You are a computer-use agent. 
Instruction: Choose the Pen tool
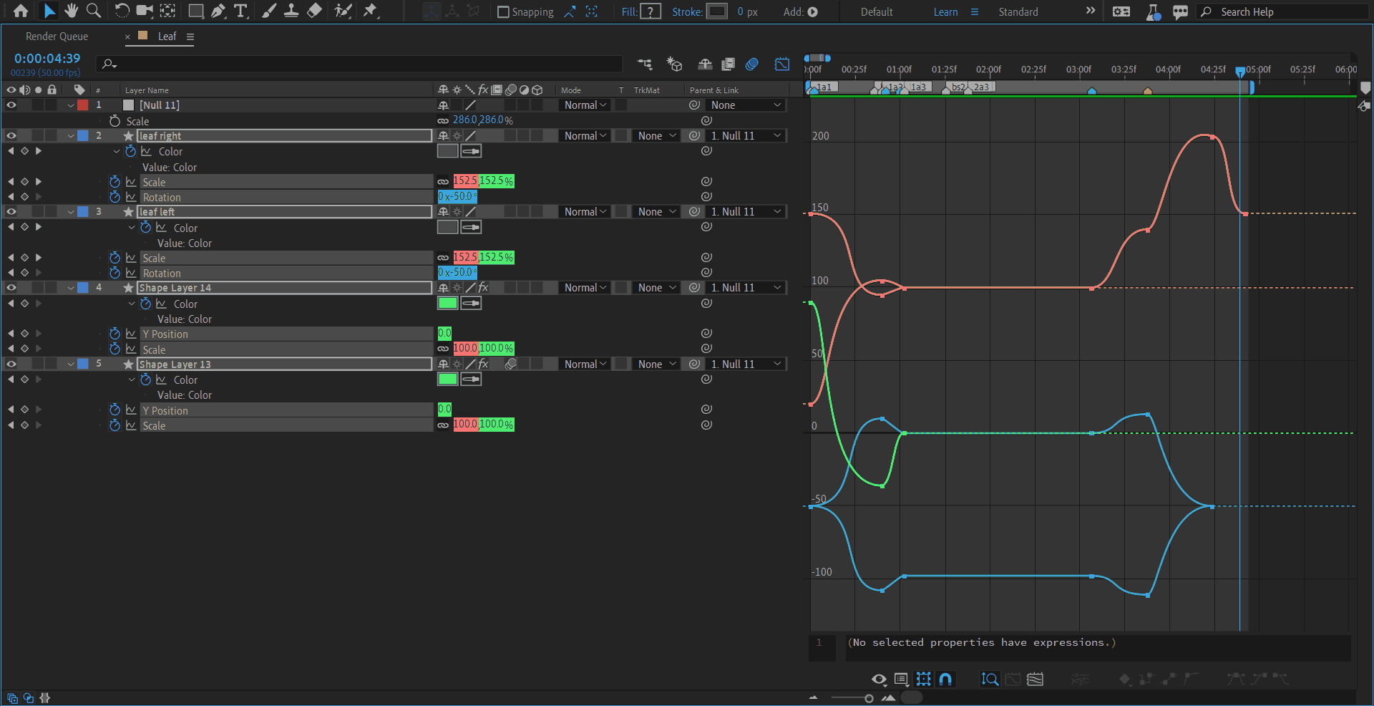218,11
